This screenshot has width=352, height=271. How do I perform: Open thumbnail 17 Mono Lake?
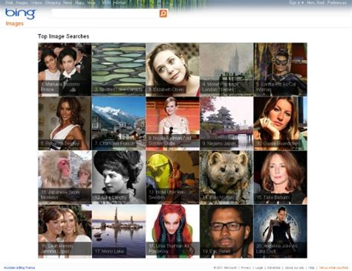(x=119, y=232)
